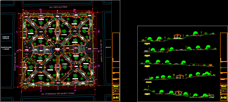Click the central circular plaza in the plan
Viewport: 228px width, 102px height.
(58, 49)
